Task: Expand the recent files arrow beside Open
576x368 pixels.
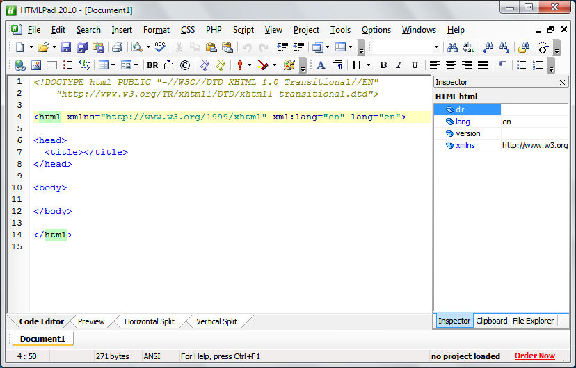Action: tap(54, 47)
